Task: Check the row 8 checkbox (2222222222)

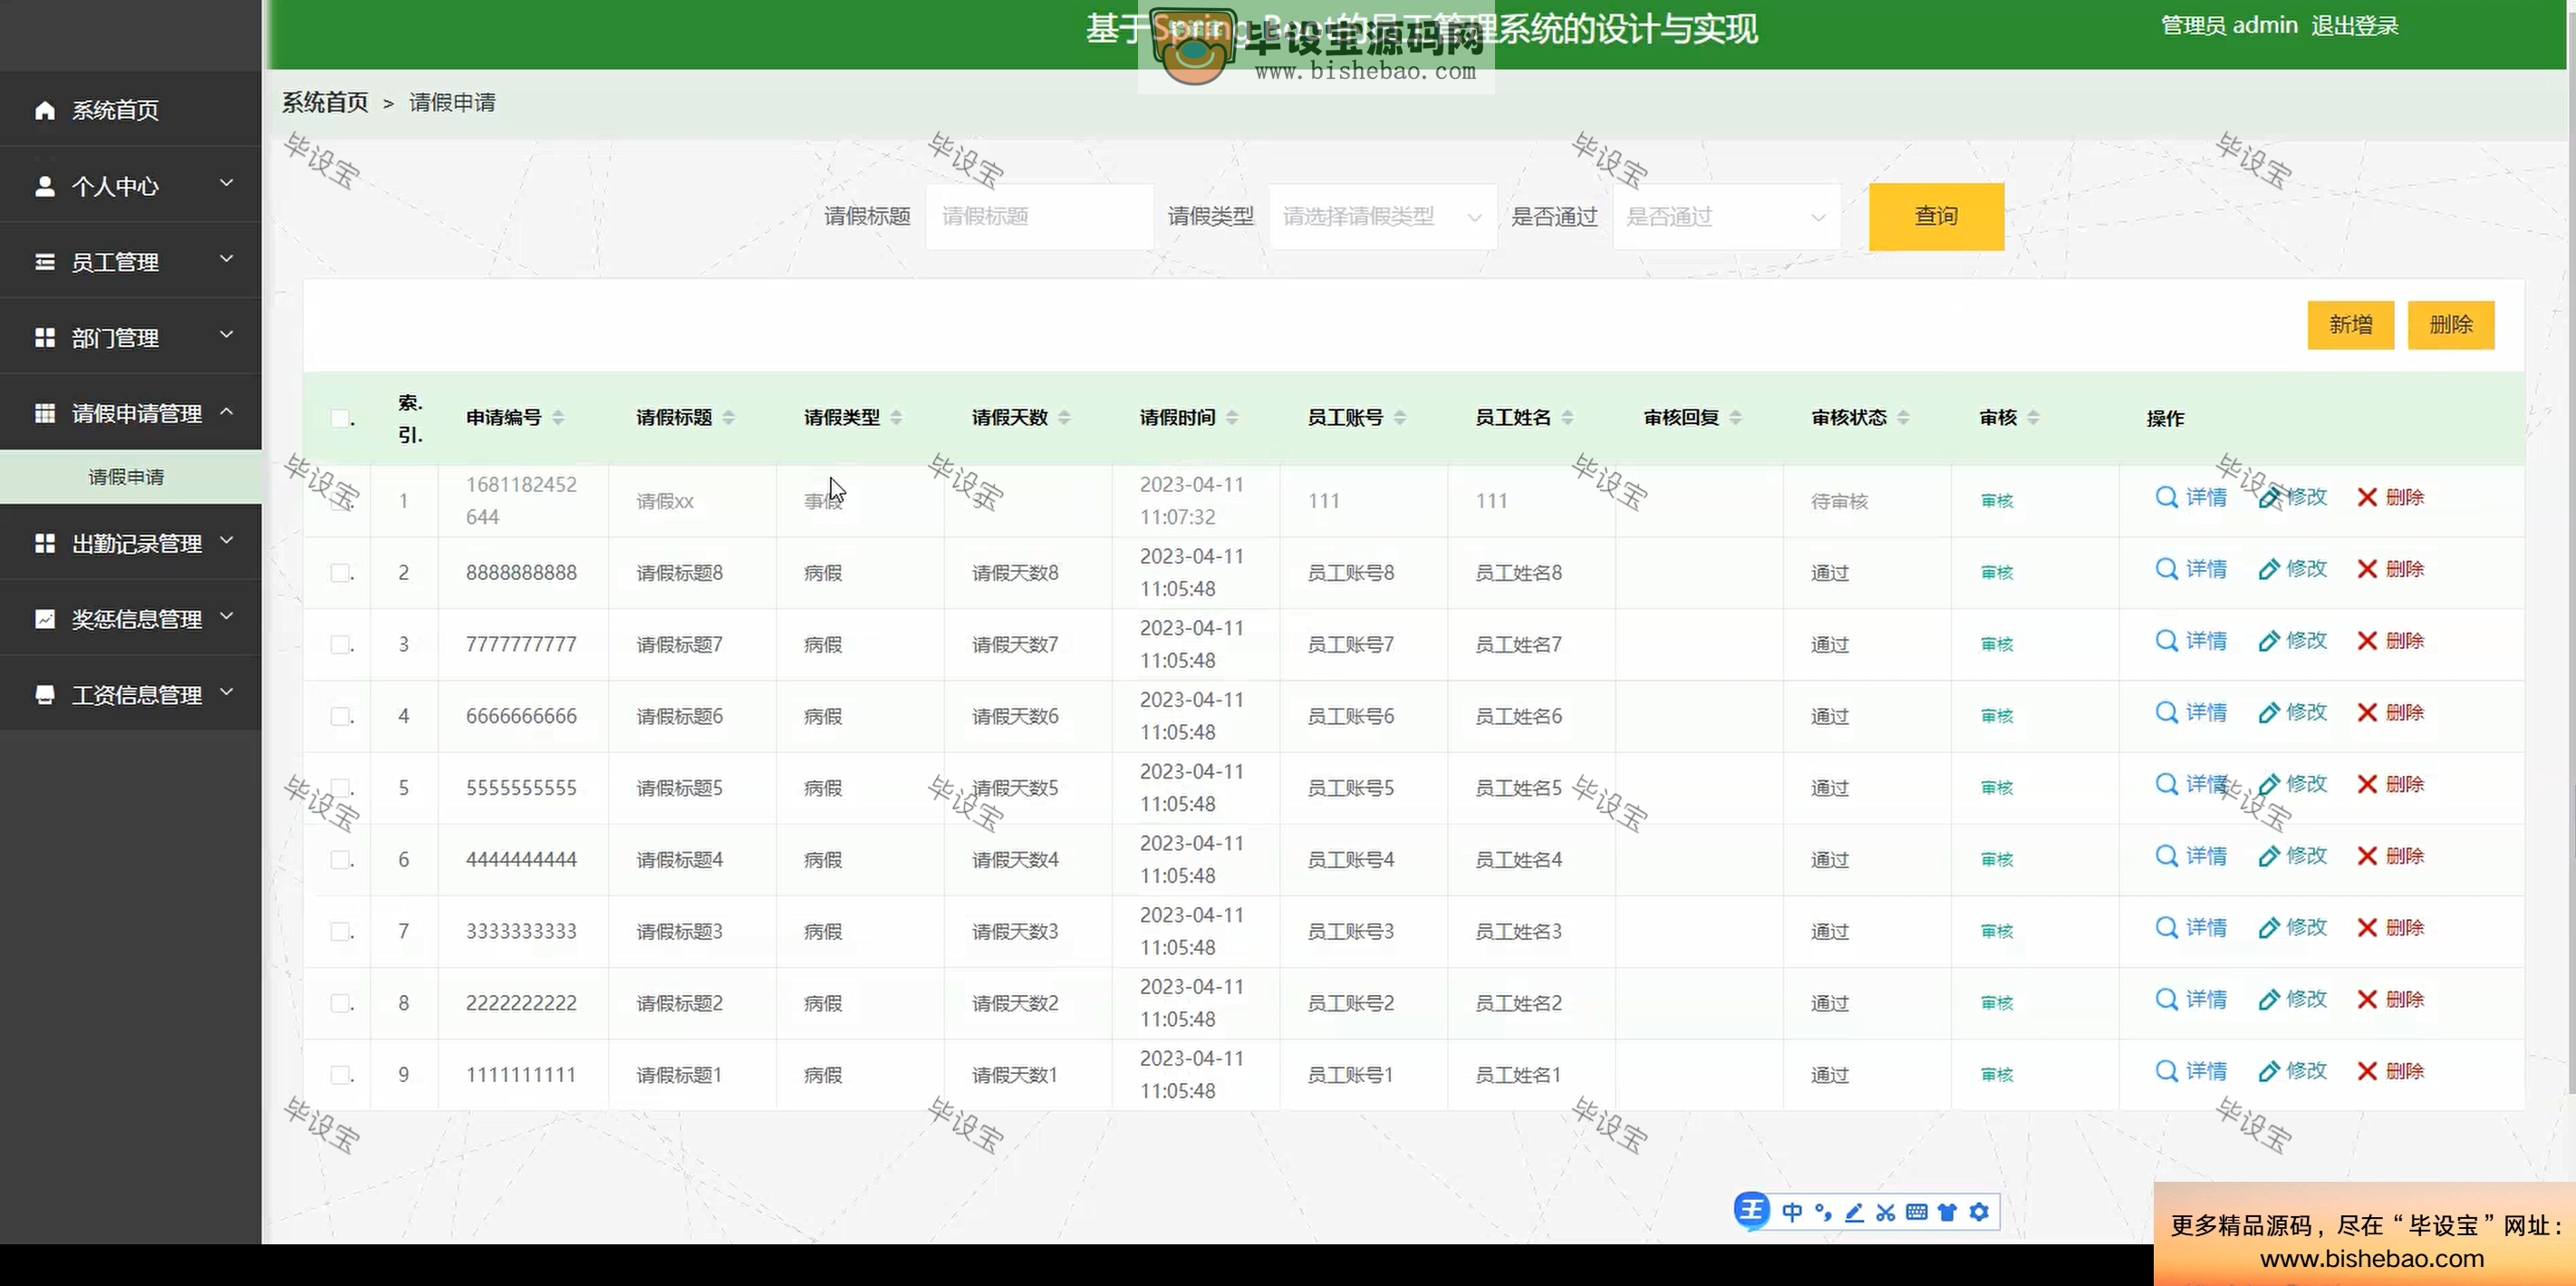Action: (x=340, y=1003)
